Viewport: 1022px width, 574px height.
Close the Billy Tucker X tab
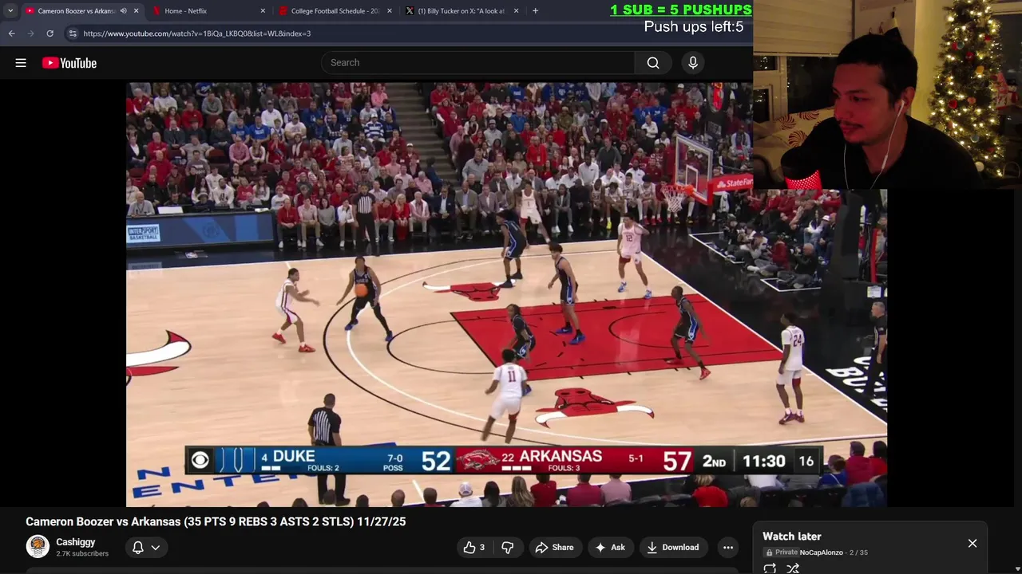click(x=516, y=11)
